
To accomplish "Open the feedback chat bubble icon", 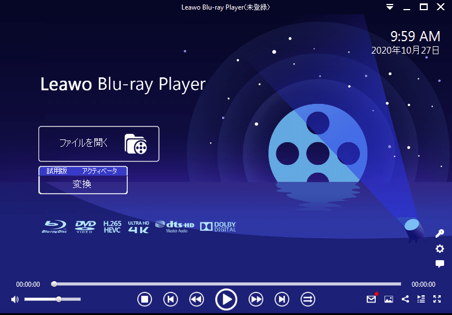I will click(x=440, y=264).
